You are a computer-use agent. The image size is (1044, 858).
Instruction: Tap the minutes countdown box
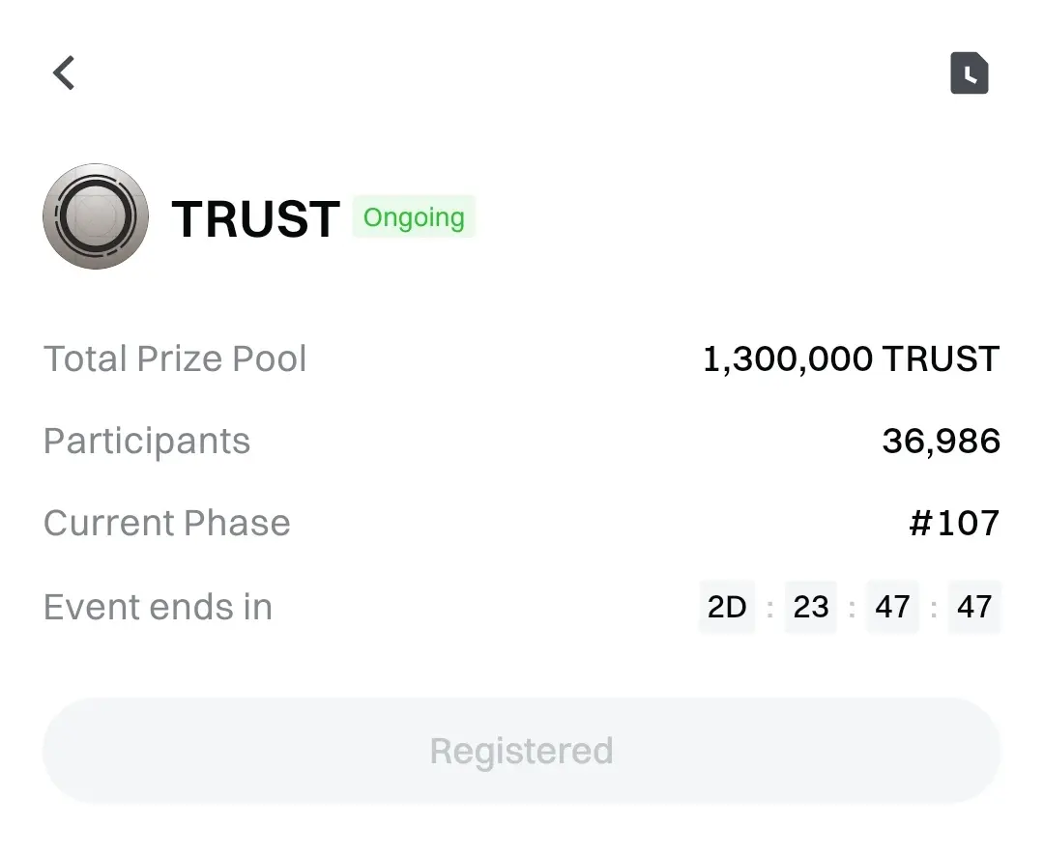pyautogui.click(x=892, y=608)
